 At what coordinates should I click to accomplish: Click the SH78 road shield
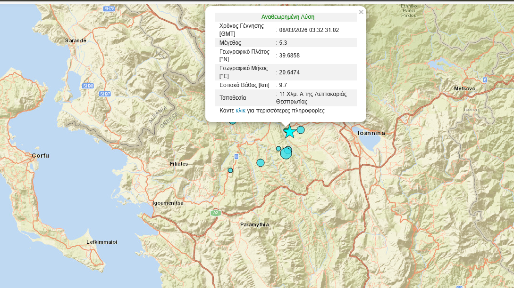coord(109,9)
